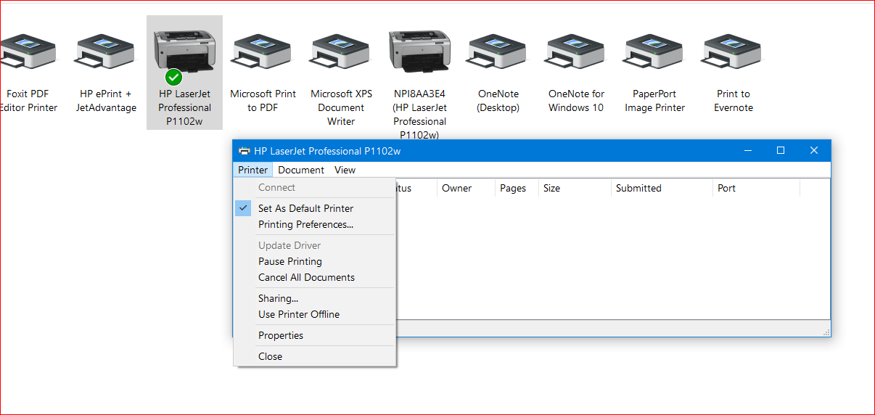The width and height of the screenshot is (875, 415).
Task: Open the Sharing option
Action: 315,298
